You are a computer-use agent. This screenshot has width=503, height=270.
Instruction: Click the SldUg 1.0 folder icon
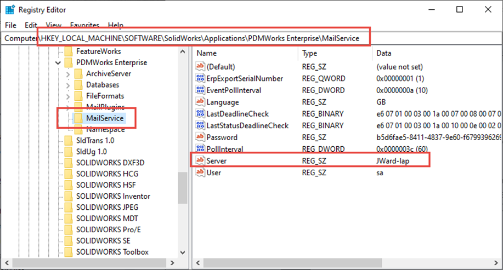(x=69, y=152)
